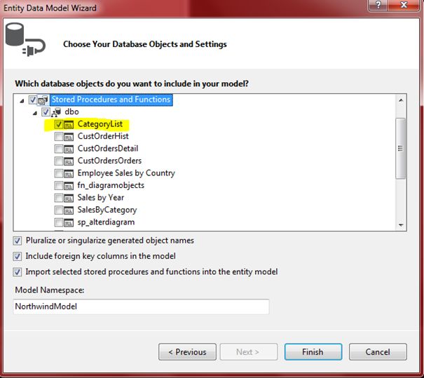Check the CustOrderHist checkbox
424x378 pixels.
[x=58, y=136]
